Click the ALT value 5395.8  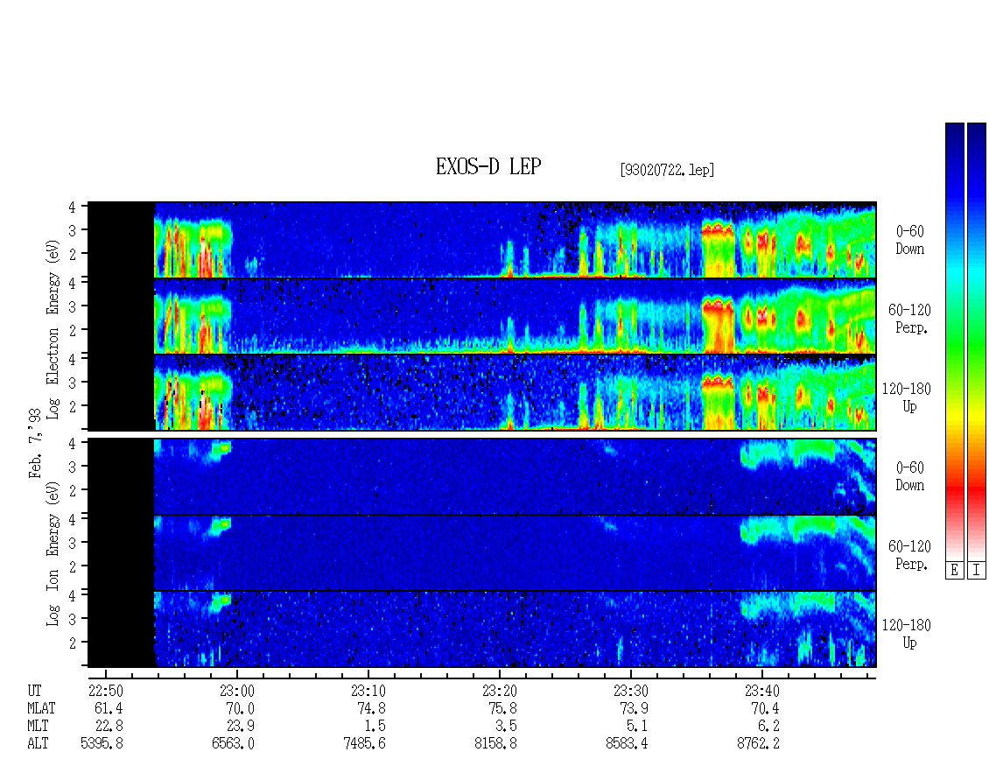(102, 744)
